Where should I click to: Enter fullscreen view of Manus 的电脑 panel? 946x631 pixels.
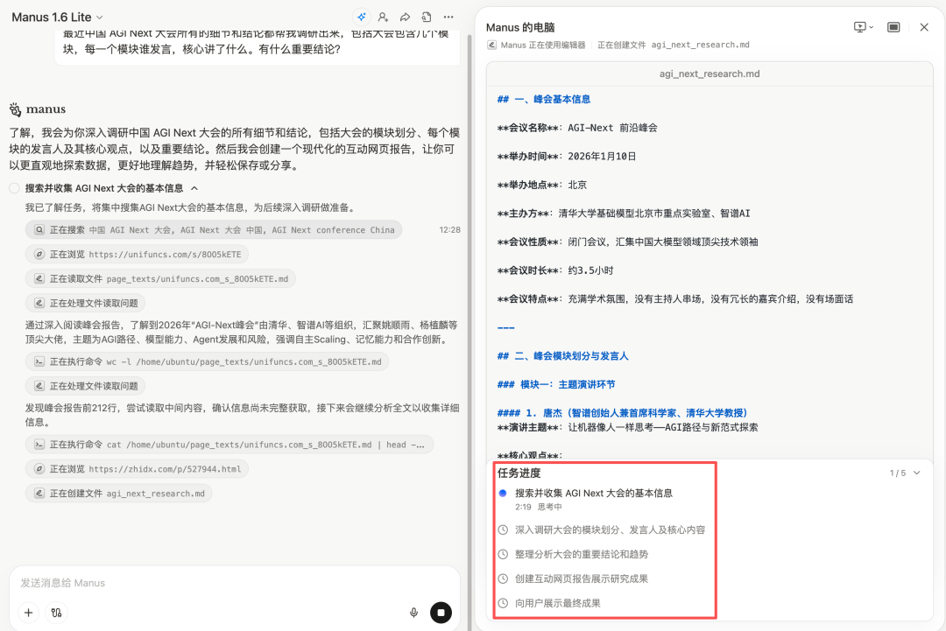[893, 27]
